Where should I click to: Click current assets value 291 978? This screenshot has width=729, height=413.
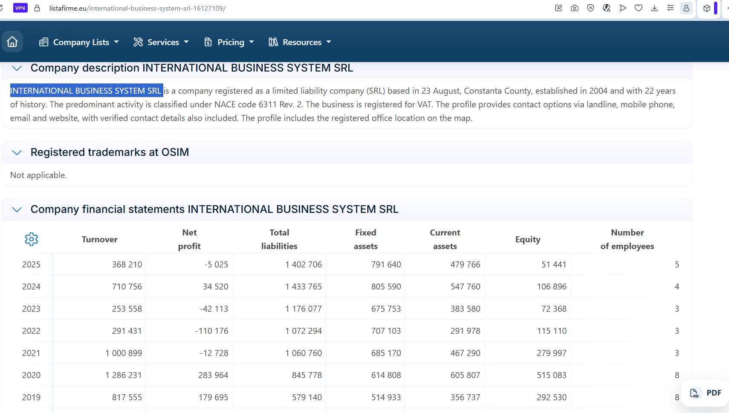click(x=466, y=331)
